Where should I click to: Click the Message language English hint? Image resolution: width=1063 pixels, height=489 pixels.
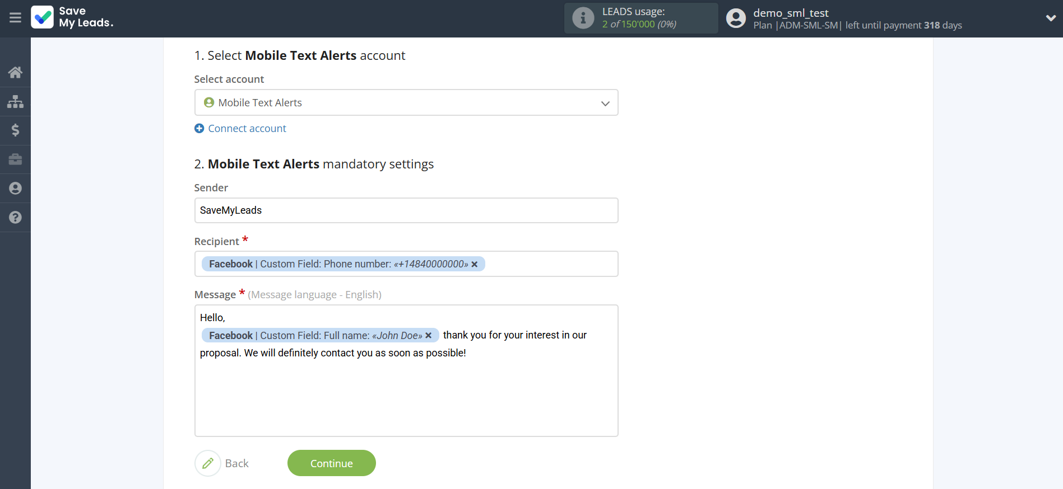tap(314, 294)
